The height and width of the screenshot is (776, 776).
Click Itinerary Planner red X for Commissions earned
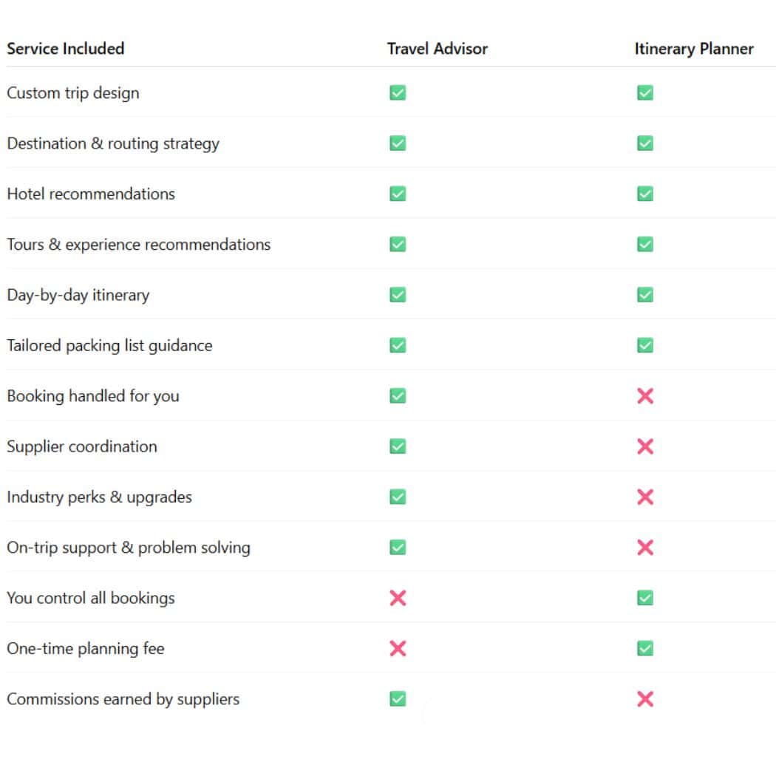point(645,699)
